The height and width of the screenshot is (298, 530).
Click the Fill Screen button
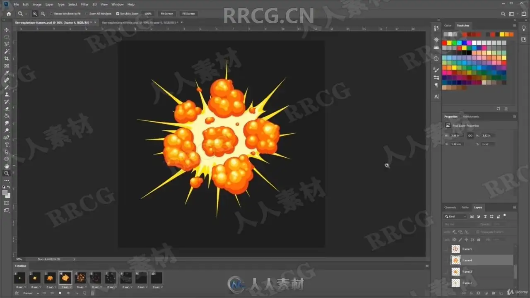(x=188, y=14)
